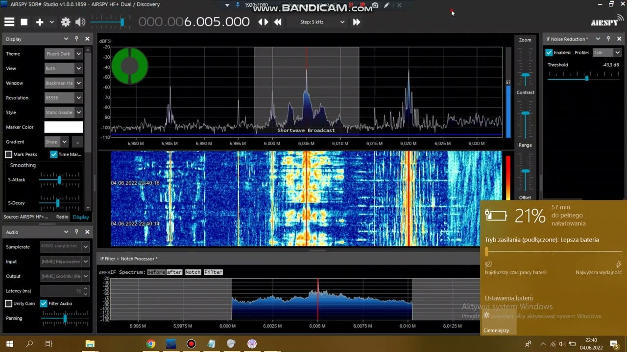Screen dimensions: 627x352
Task: Adjust the Panning slider
Action: click(x=64, y=318)
